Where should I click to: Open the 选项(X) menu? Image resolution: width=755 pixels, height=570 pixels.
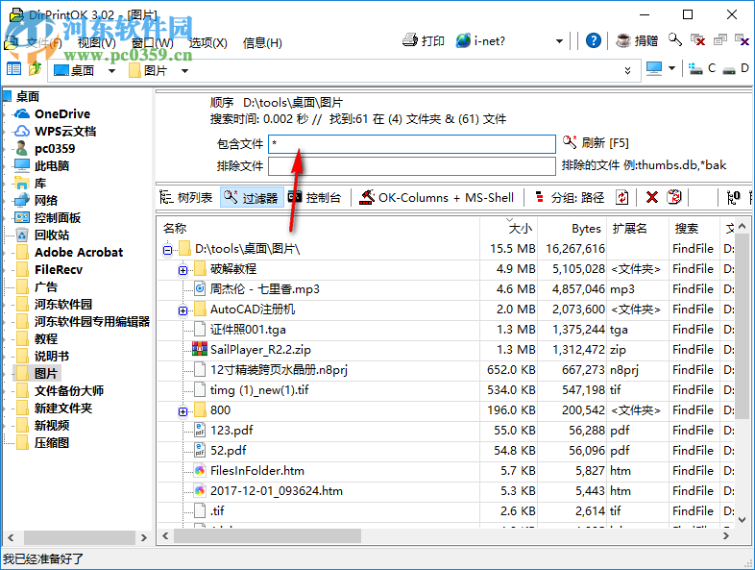(208, 43)
